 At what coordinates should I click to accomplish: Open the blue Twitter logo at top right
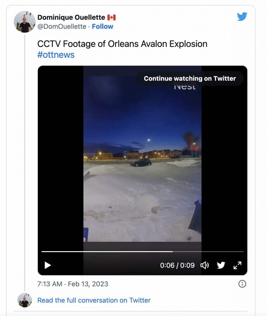pyautogui.click(x=242, y=17)
